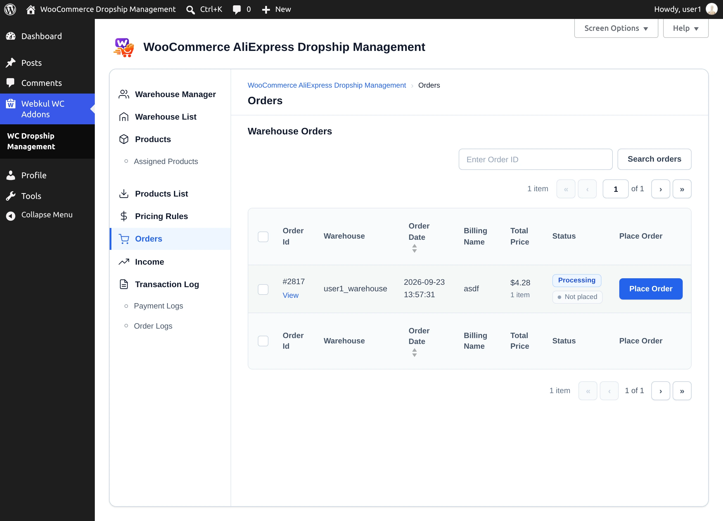Open the View link for order #2817

pos(290,295)
